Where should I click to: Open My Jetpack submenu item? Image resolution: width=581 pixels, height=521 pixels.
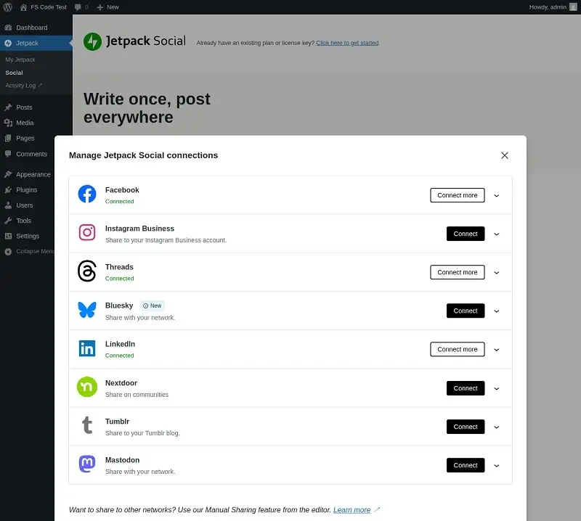click(x=20, y=60)
